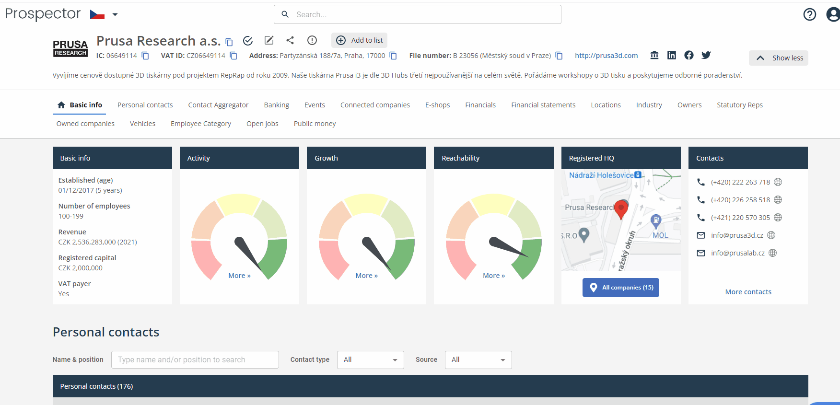Screen dimensions: 840x405
Task: Open the Connected companies tab
Action: 375,105
